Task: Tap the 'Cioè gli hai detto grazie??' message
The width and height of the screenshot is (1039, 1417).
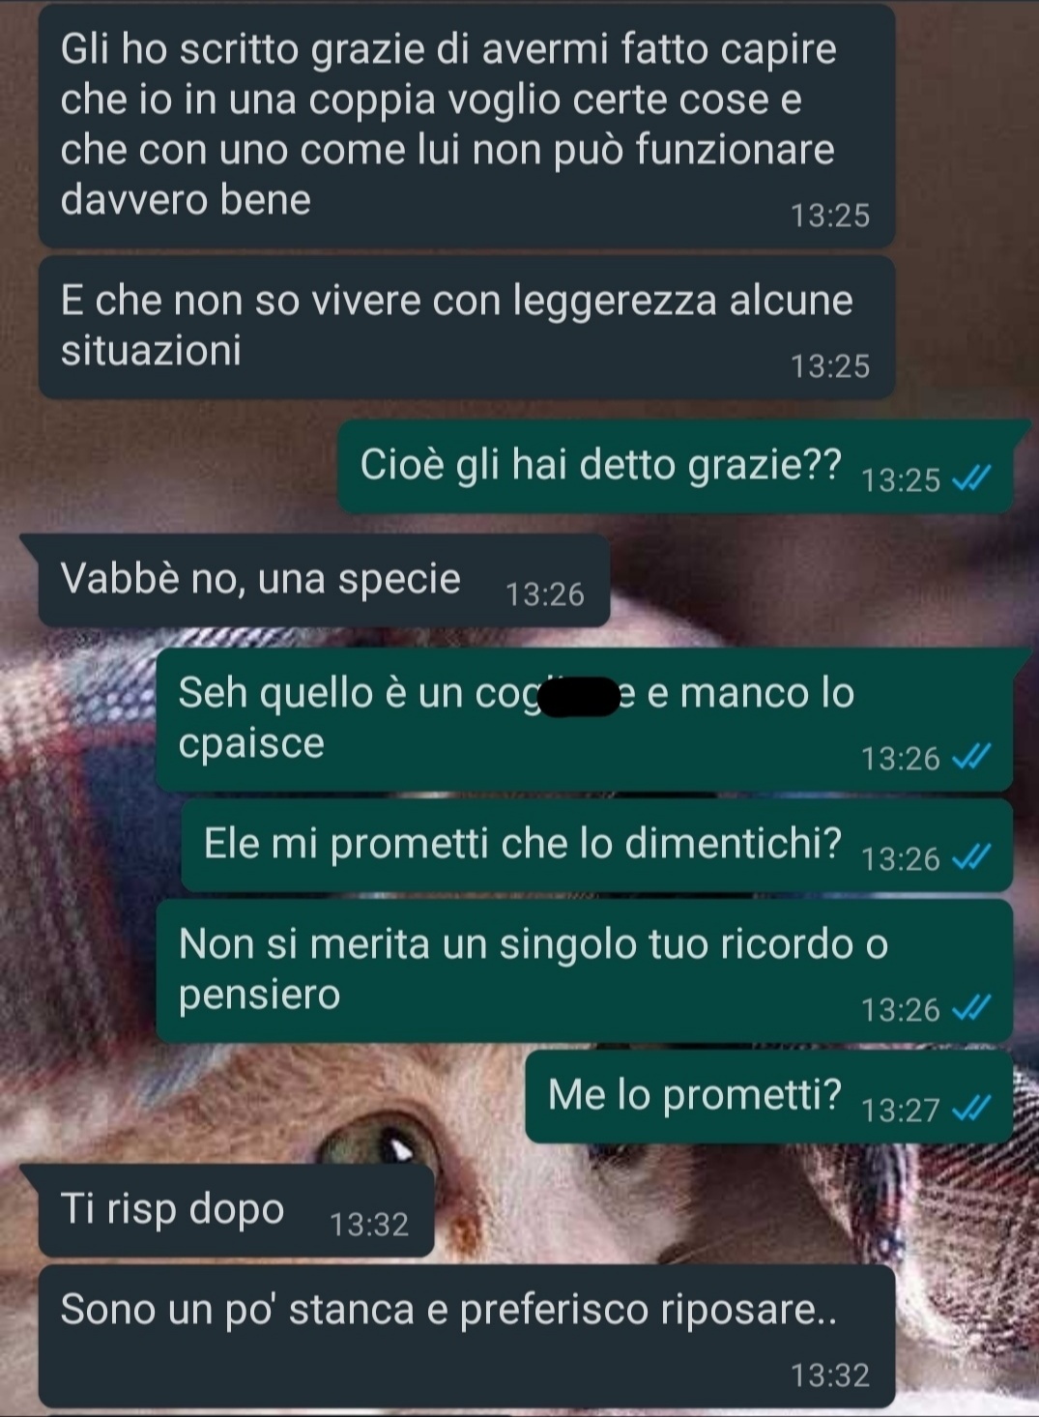Action: tap(676, 467)
